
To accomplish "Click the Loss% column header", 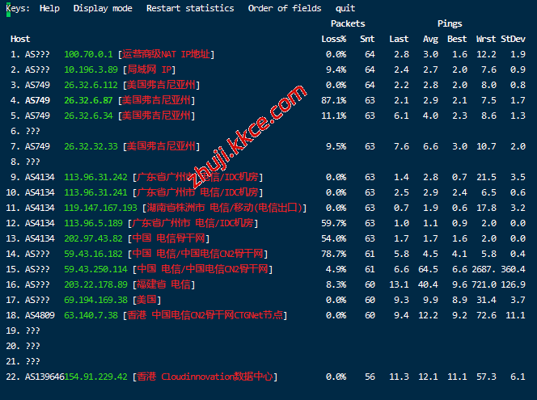I will [333, 39].
